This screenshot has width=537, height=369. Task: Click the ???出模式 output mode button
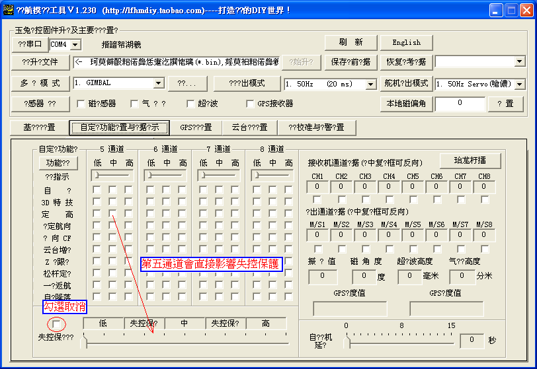coord(247,83)
